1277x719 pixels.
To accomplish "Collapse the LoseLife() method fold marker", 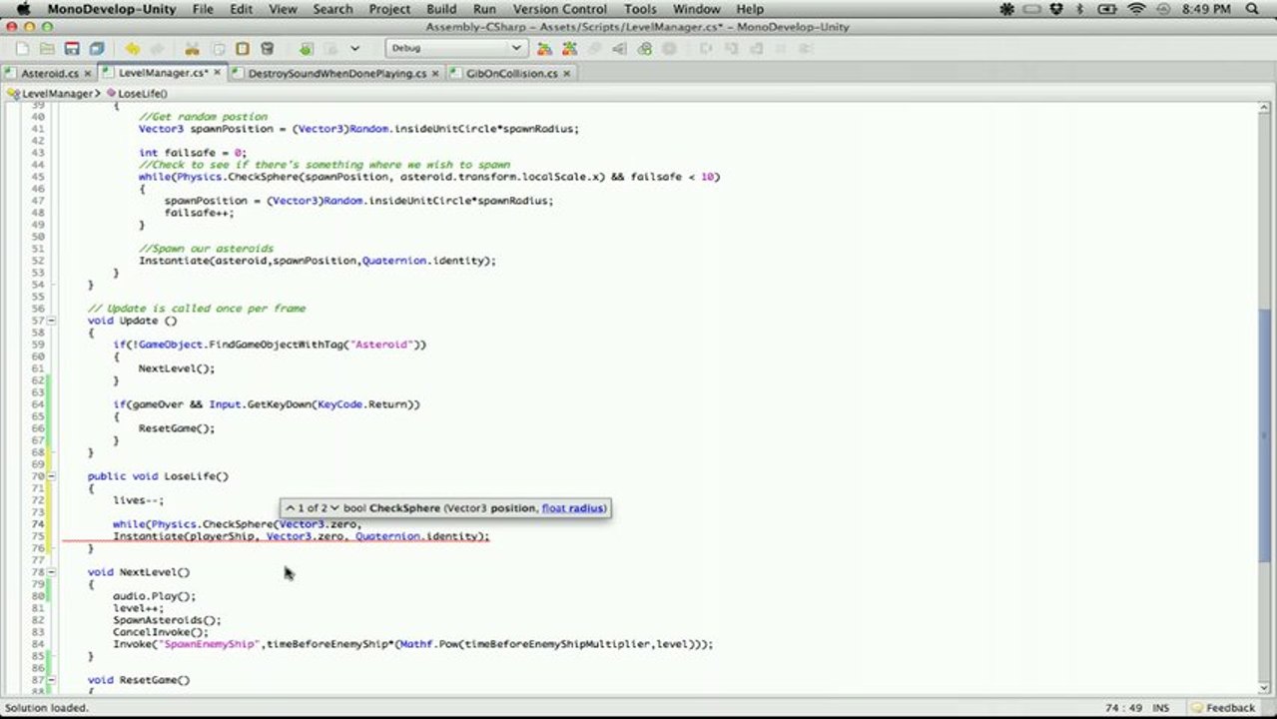I will 52,476.
